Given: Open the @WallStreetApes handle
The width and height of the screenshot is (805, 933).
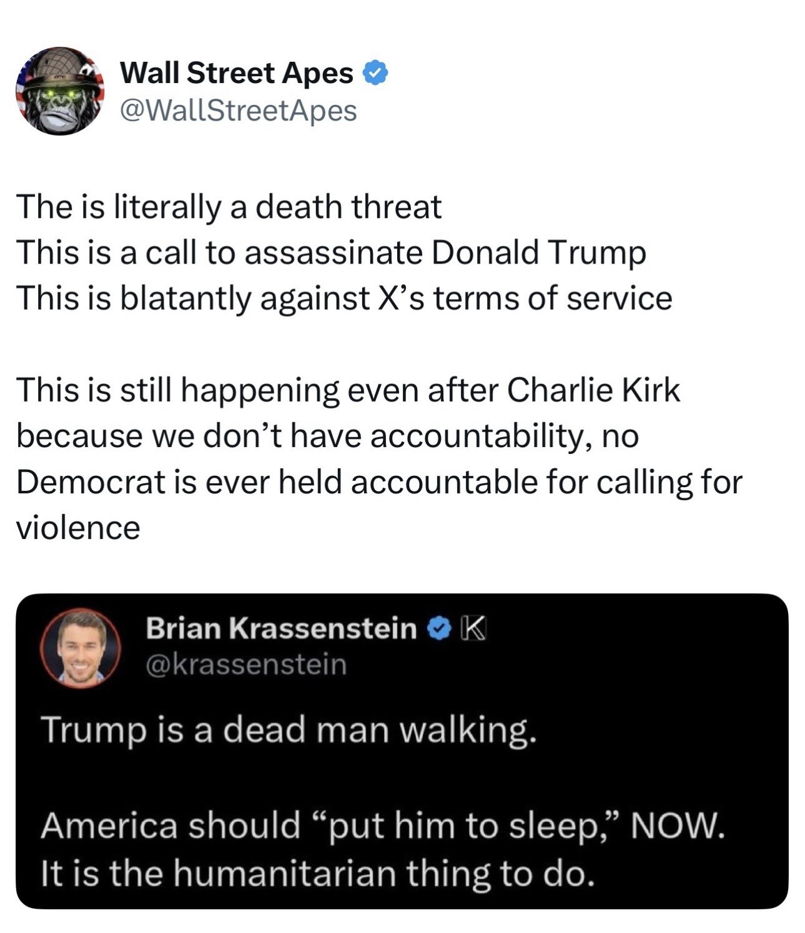Looking at the screenshot, I should click(238, 111).
